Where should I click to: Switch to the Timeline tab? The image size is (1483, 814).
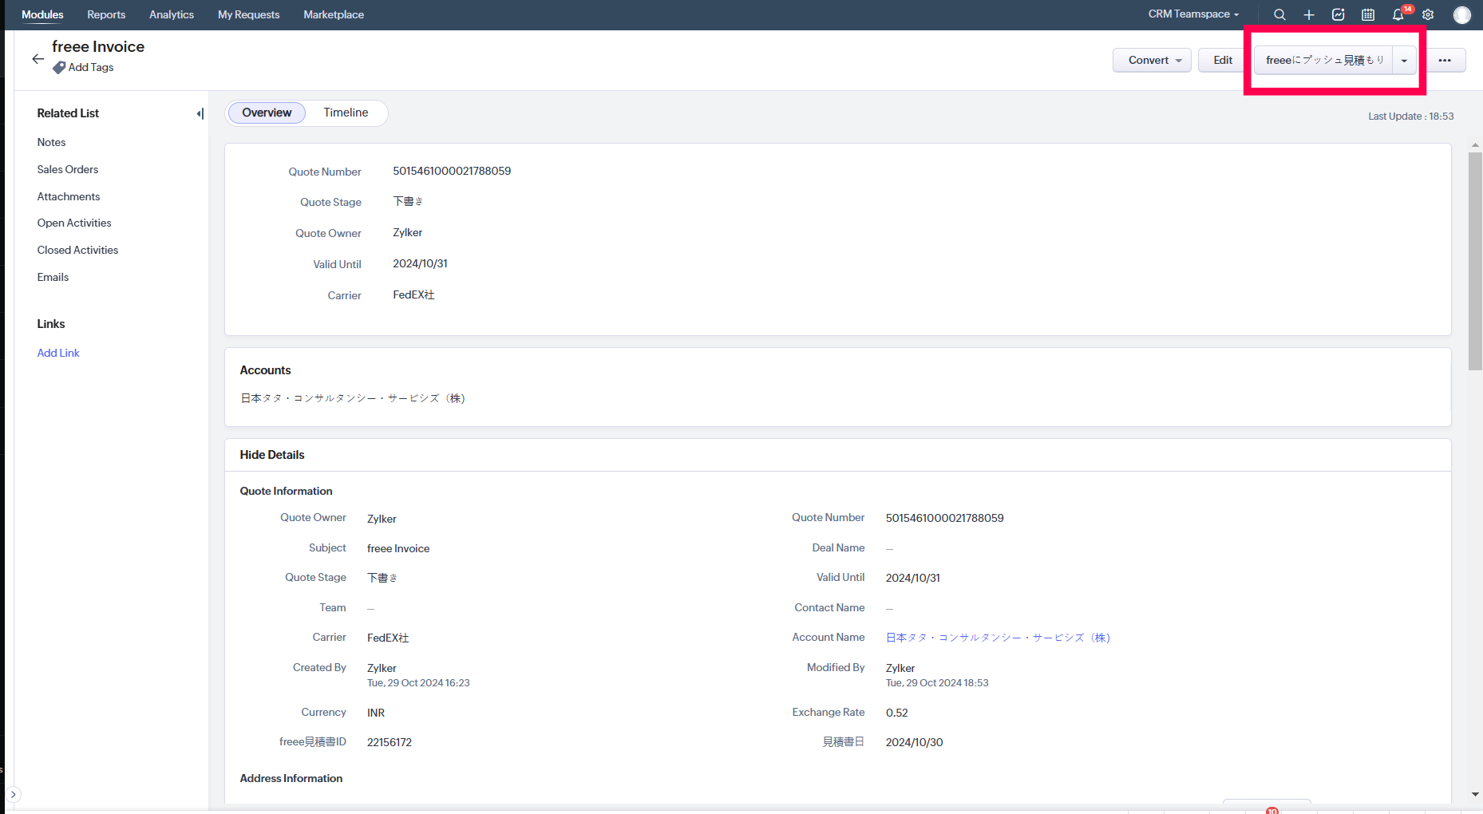click(x=346, y=113)
